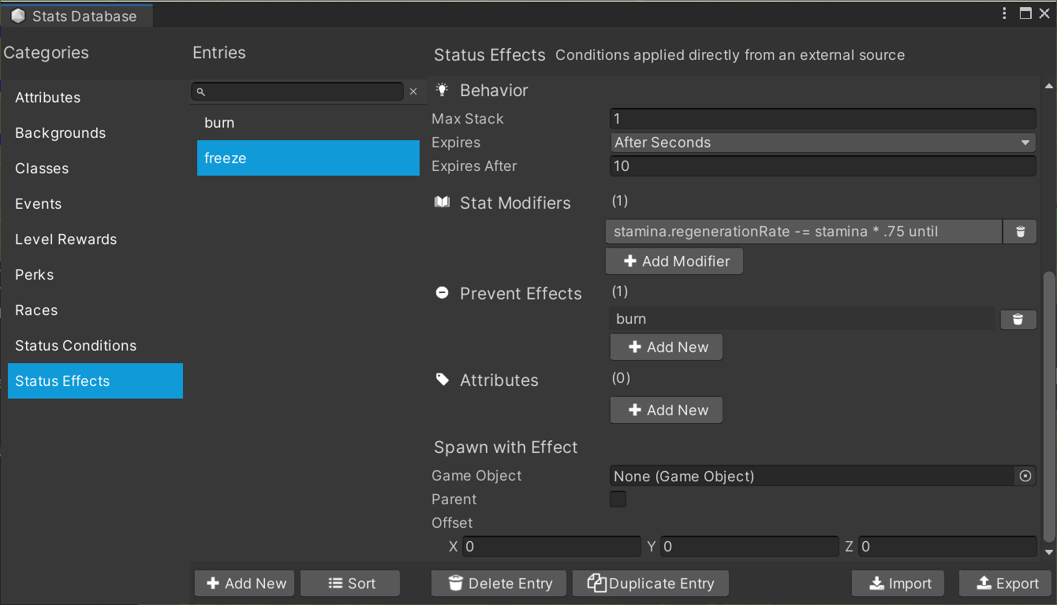The width and height of the screenshot is (1057, 605).
Task: Click the Add Modifier button
Action: click(674, 262)
